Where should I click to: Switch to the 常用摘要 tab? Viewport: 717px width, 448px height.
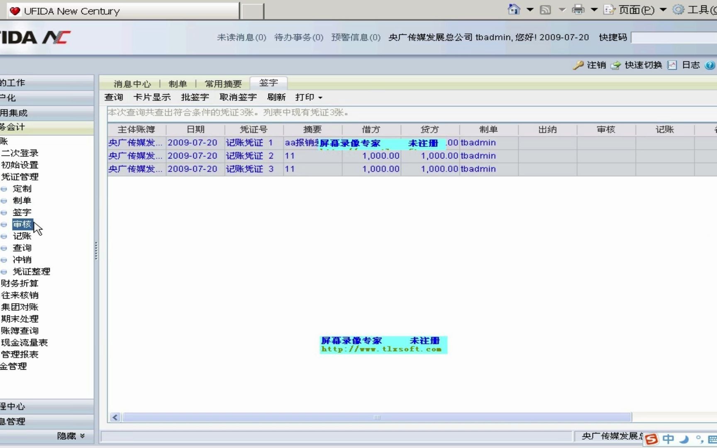pos(223,84)
